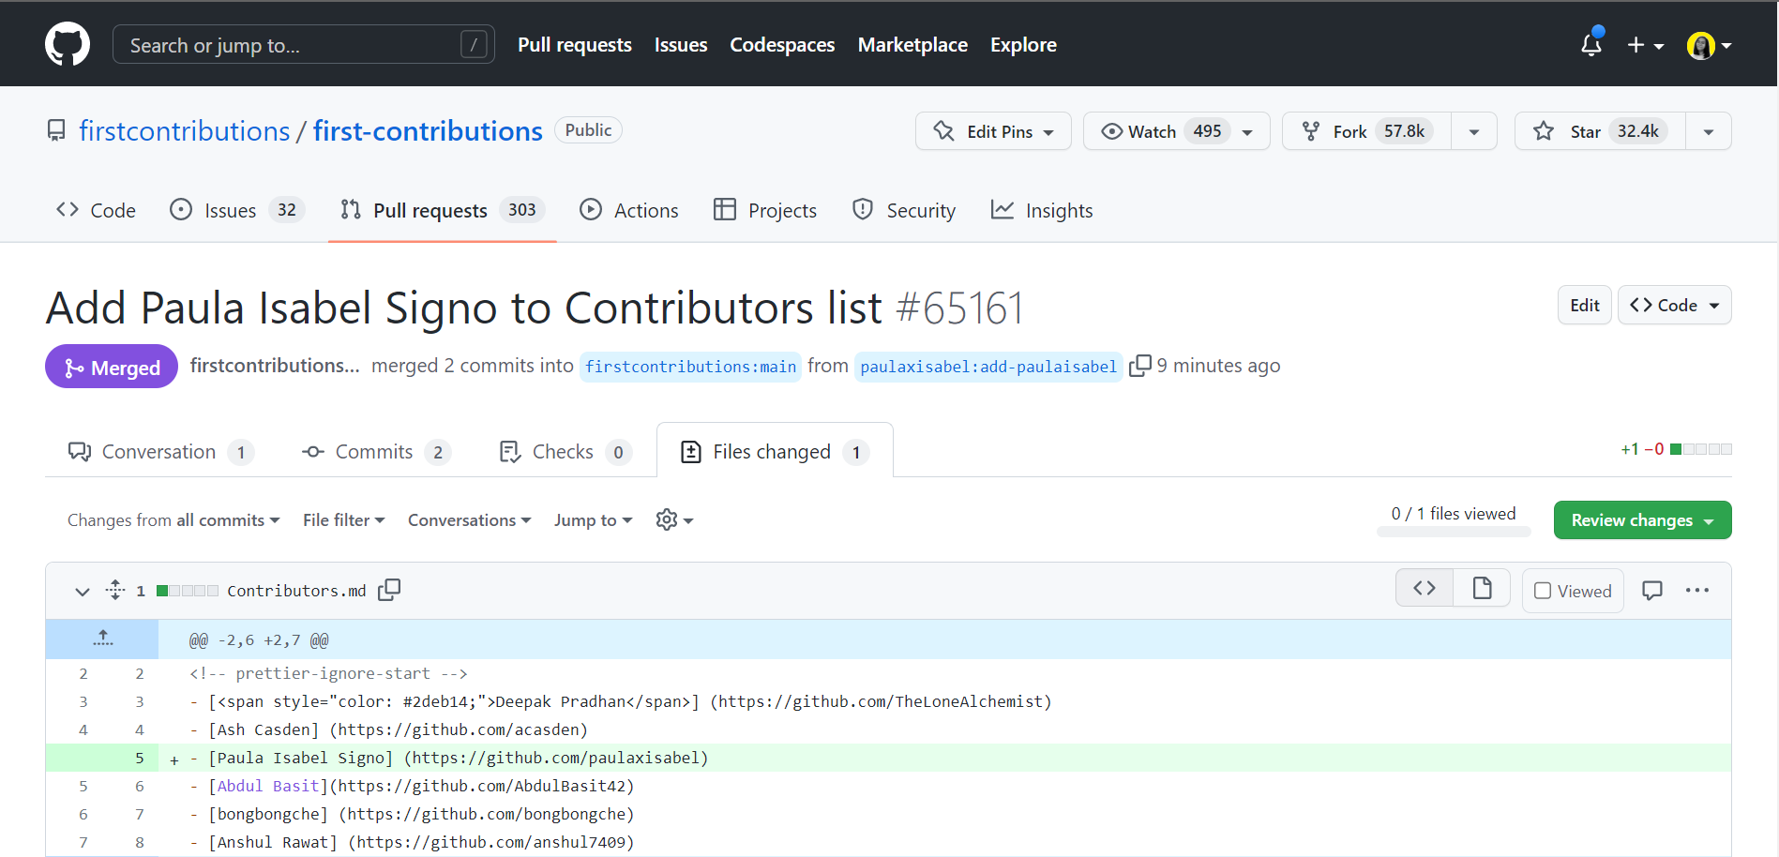
Task: Comment on the Contributors.md file icon
Action: pyautogui.click(x=1652, y=591)
